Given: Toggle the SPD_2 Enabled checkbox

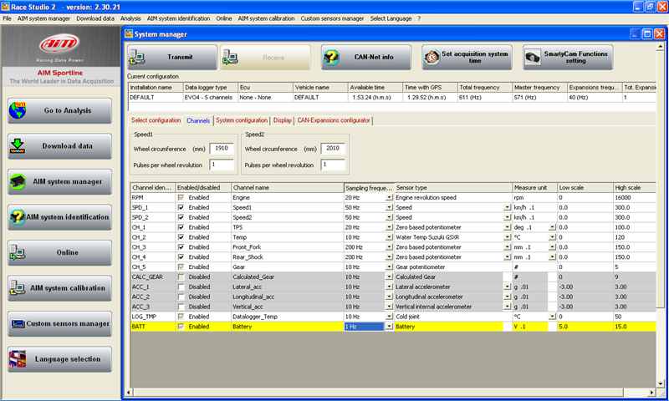Looking at the screenshot, I should [x=181, y=217].
